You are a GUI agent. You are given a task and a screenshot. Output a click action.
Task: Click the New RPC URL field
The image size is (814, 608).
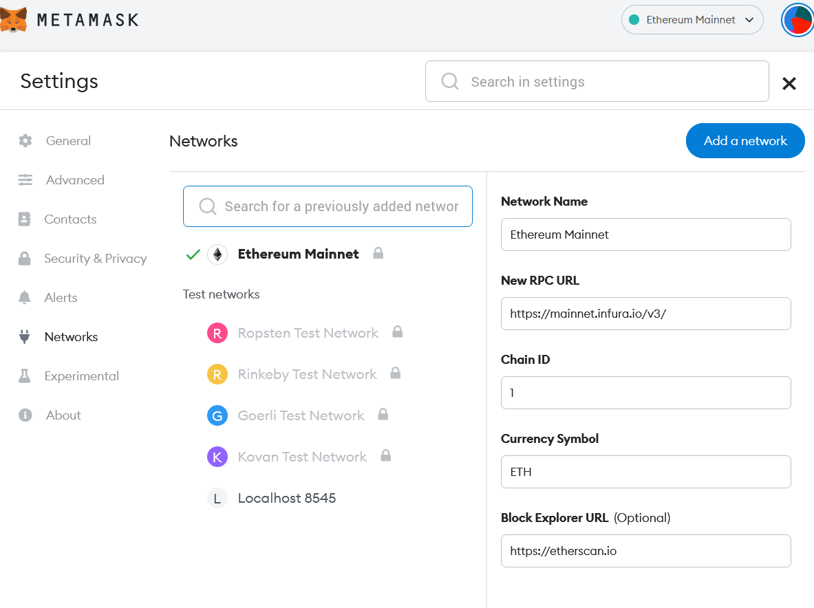coord(645,314)
